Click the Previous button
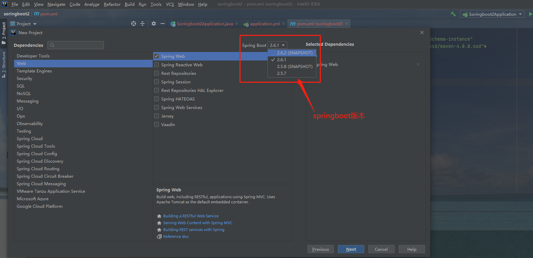The width and height of the screenshot is (533, 258). tap(320, 249)
